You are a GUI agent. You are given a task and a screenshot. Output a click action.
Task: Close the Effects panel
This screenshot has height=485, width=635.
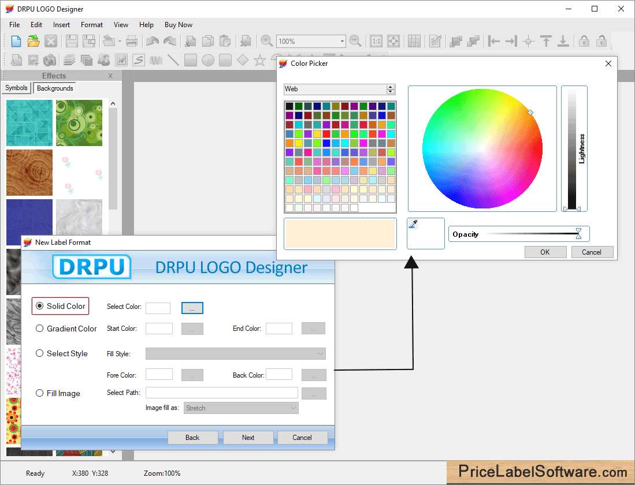pyautogui.click(x=110, y=76)
